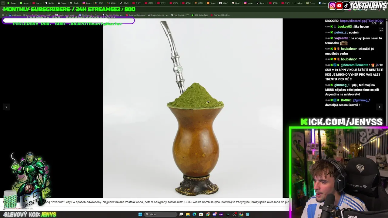Show the next image in the gallery
Screen dimensions: 388x218
[x=379, y=107]
